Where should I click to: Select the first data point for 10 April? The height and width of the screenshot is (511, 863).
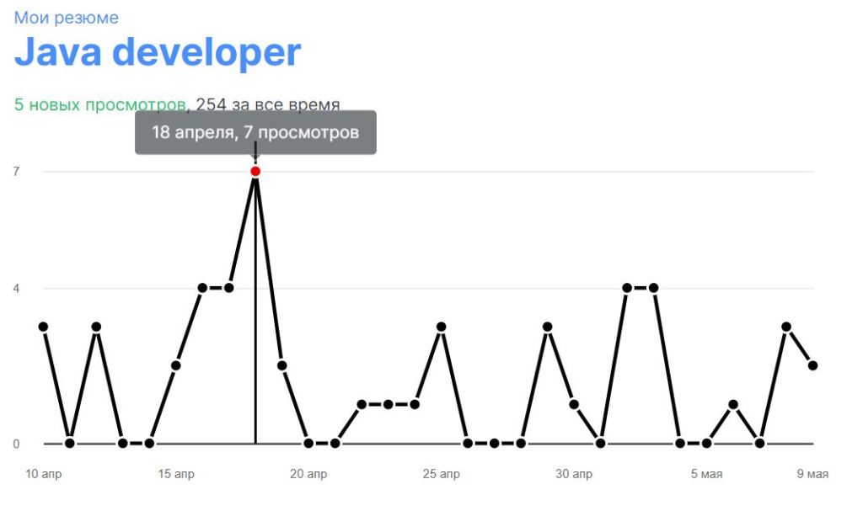coord(43,327)
